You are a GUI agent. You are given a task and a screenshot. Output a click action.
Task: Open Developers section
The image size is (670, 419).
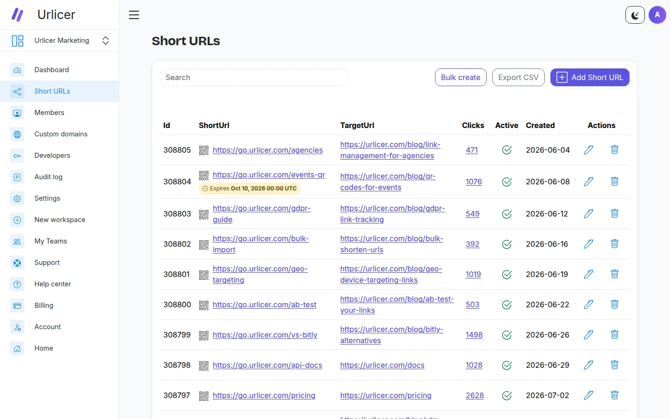(x=60, y=155)
